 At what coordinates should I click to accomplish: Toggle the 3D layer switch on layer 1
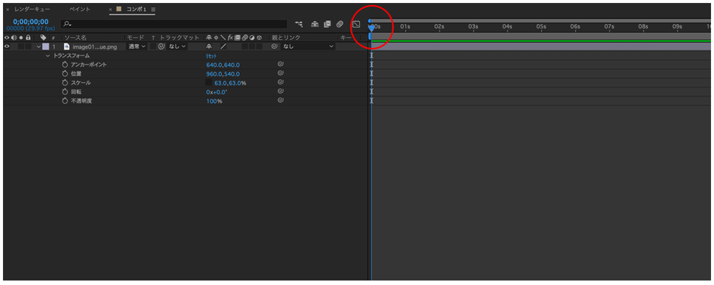click(x=259, y=46)
